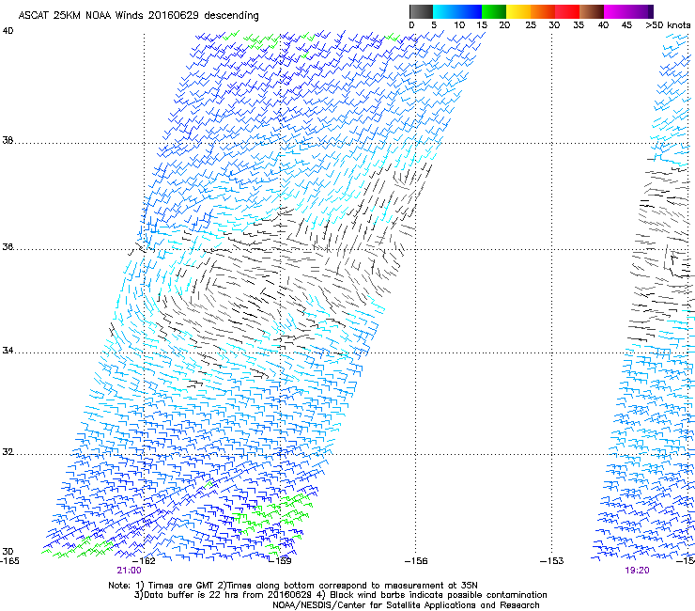Click the yellow 20-25 knots color bar segment
This screenshot has width=695, height=611.
click(x=518, y=11)
